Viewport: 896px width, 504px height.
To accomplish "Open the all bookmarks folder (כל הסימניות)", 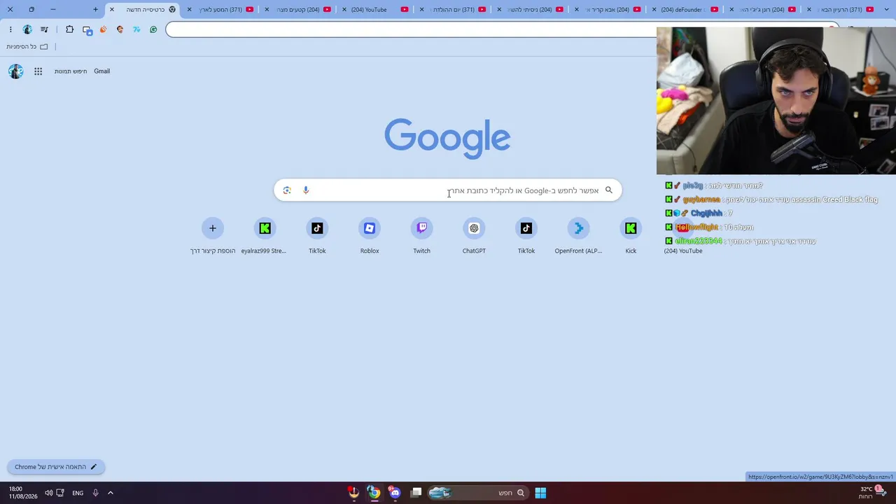I will click(27, 47).
